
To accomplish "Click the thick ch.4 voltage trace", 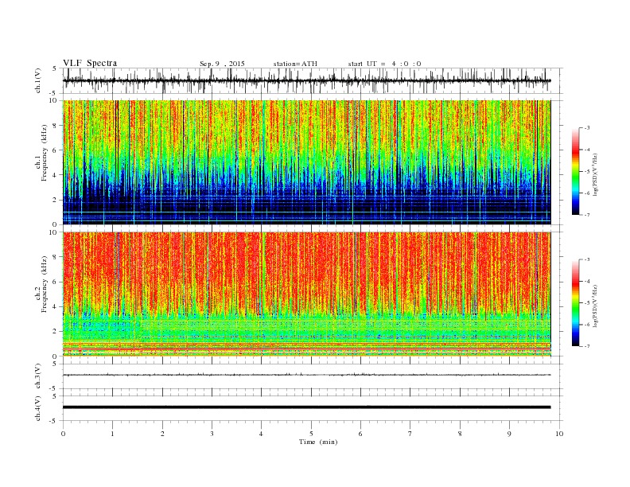I will point(306,407).
